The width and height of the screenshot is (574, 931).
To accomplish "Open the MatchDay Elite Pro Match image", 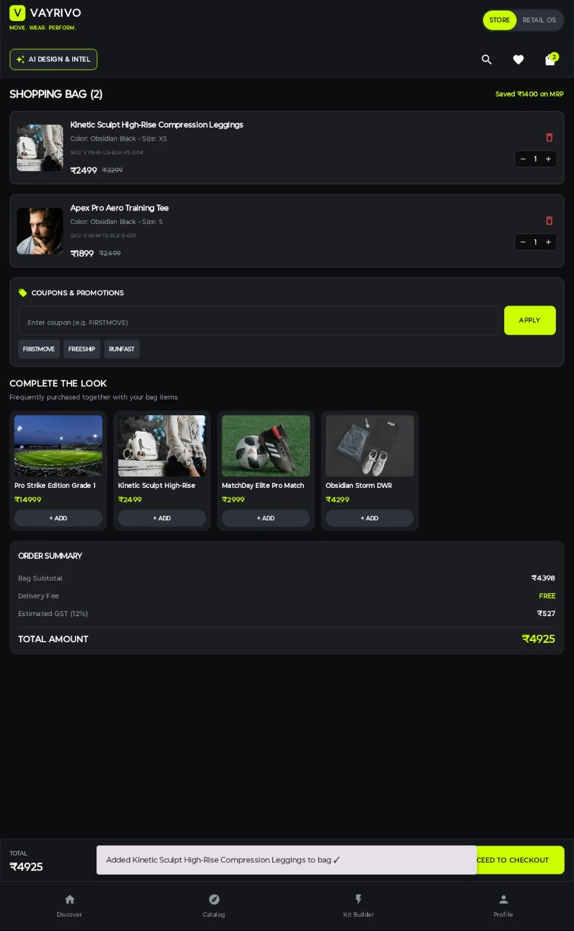I will pos(266,446).
